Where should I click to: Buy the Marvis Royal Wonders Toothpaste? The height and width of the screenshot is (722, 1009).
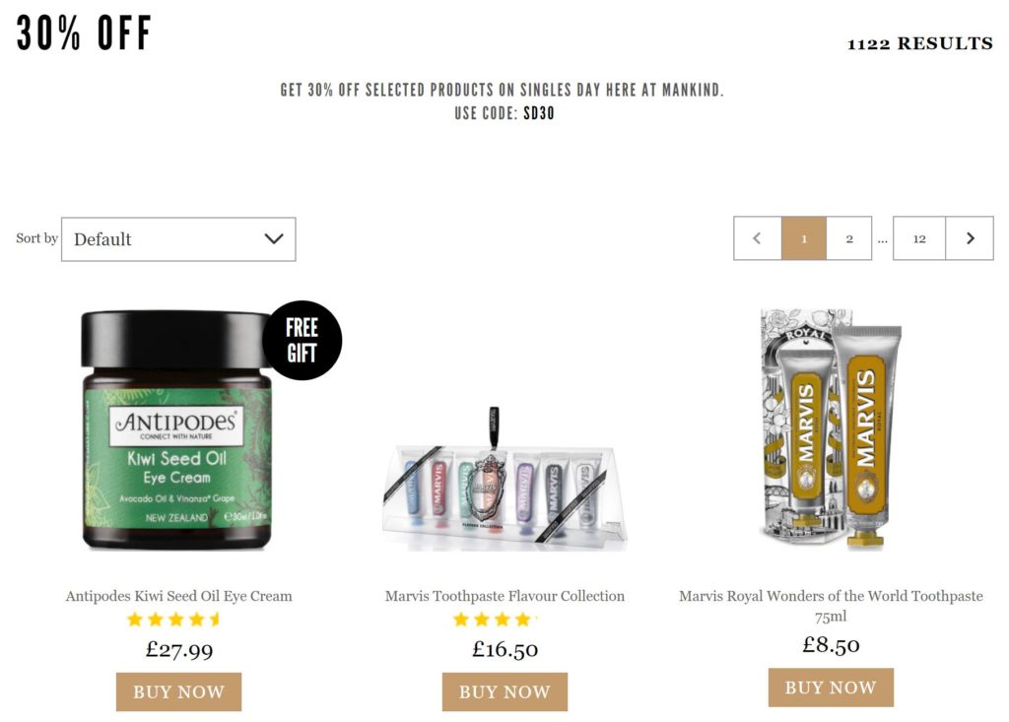pos(831,688)
